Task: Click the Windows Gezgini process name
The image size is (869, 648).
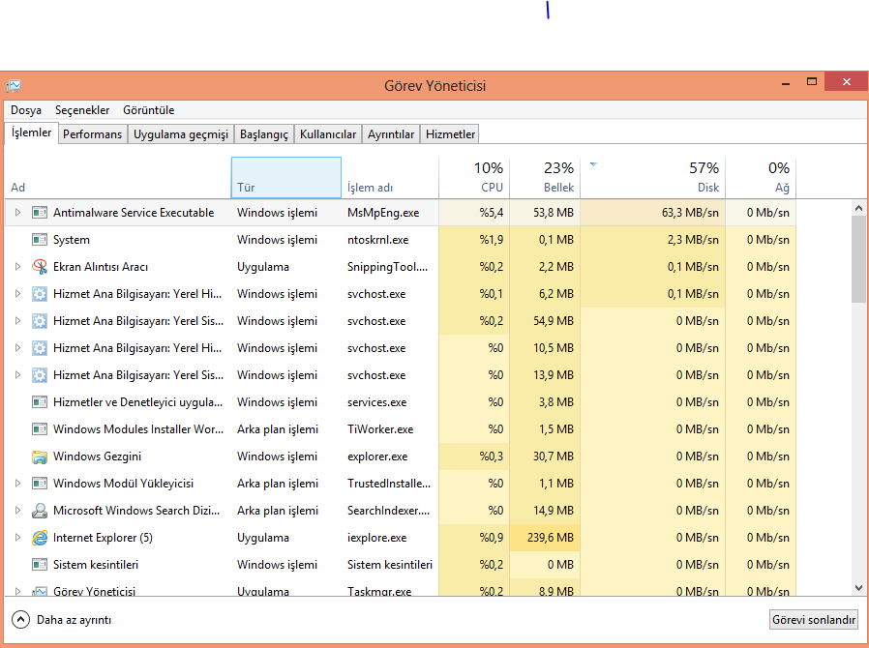Action: [97, 457]
